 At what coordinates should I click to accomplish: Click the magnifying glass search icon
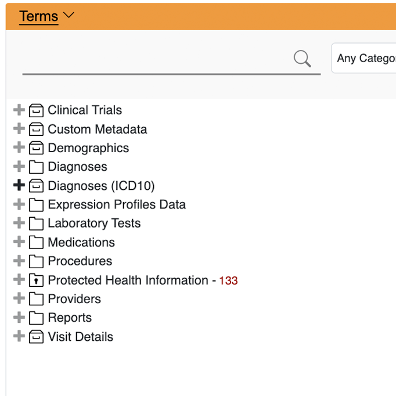click(302, 59)
